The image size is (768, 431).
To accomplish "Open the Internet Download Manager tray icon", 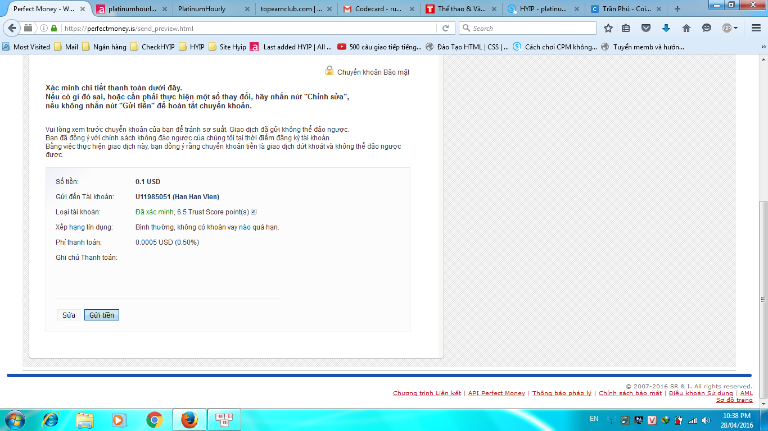I will 666,420.
